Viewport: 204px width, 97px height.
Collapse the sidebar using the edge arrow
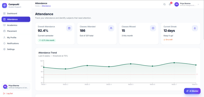coord(31,12)
